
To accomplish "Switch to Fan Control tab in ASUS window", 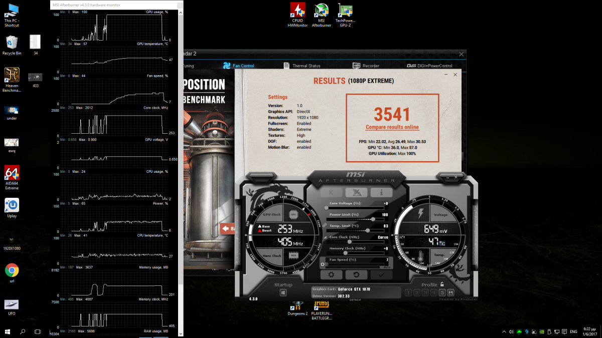I will coord(239,66).
